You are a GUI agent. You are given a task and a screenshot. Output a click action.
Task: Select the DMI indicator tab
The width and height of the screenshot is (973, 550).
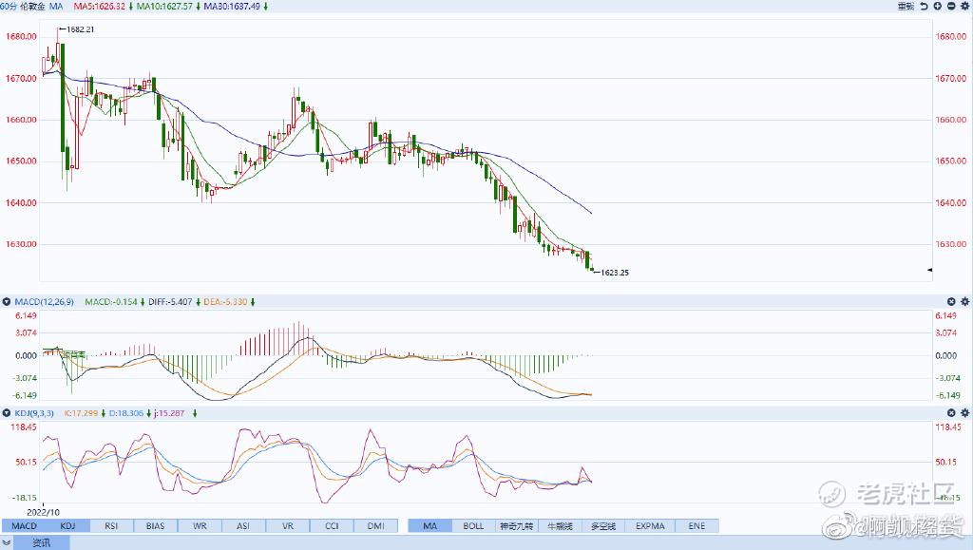[376, 526]
